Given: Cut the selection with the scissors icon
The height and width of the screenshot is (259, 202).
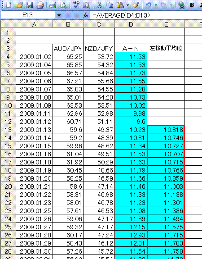Looking at the screenshot, I should (100, 5).
